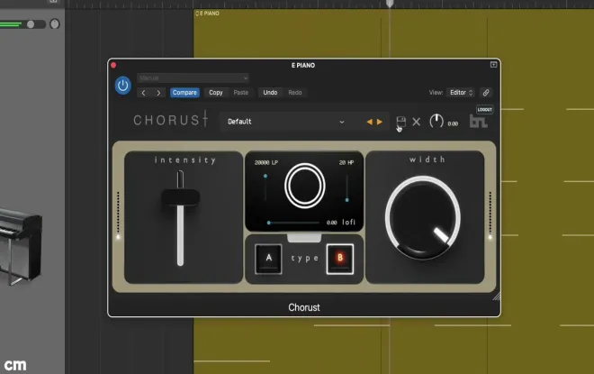Select chorus type B
The width and height of the screenshot is (594, 374).
(340, 259)
